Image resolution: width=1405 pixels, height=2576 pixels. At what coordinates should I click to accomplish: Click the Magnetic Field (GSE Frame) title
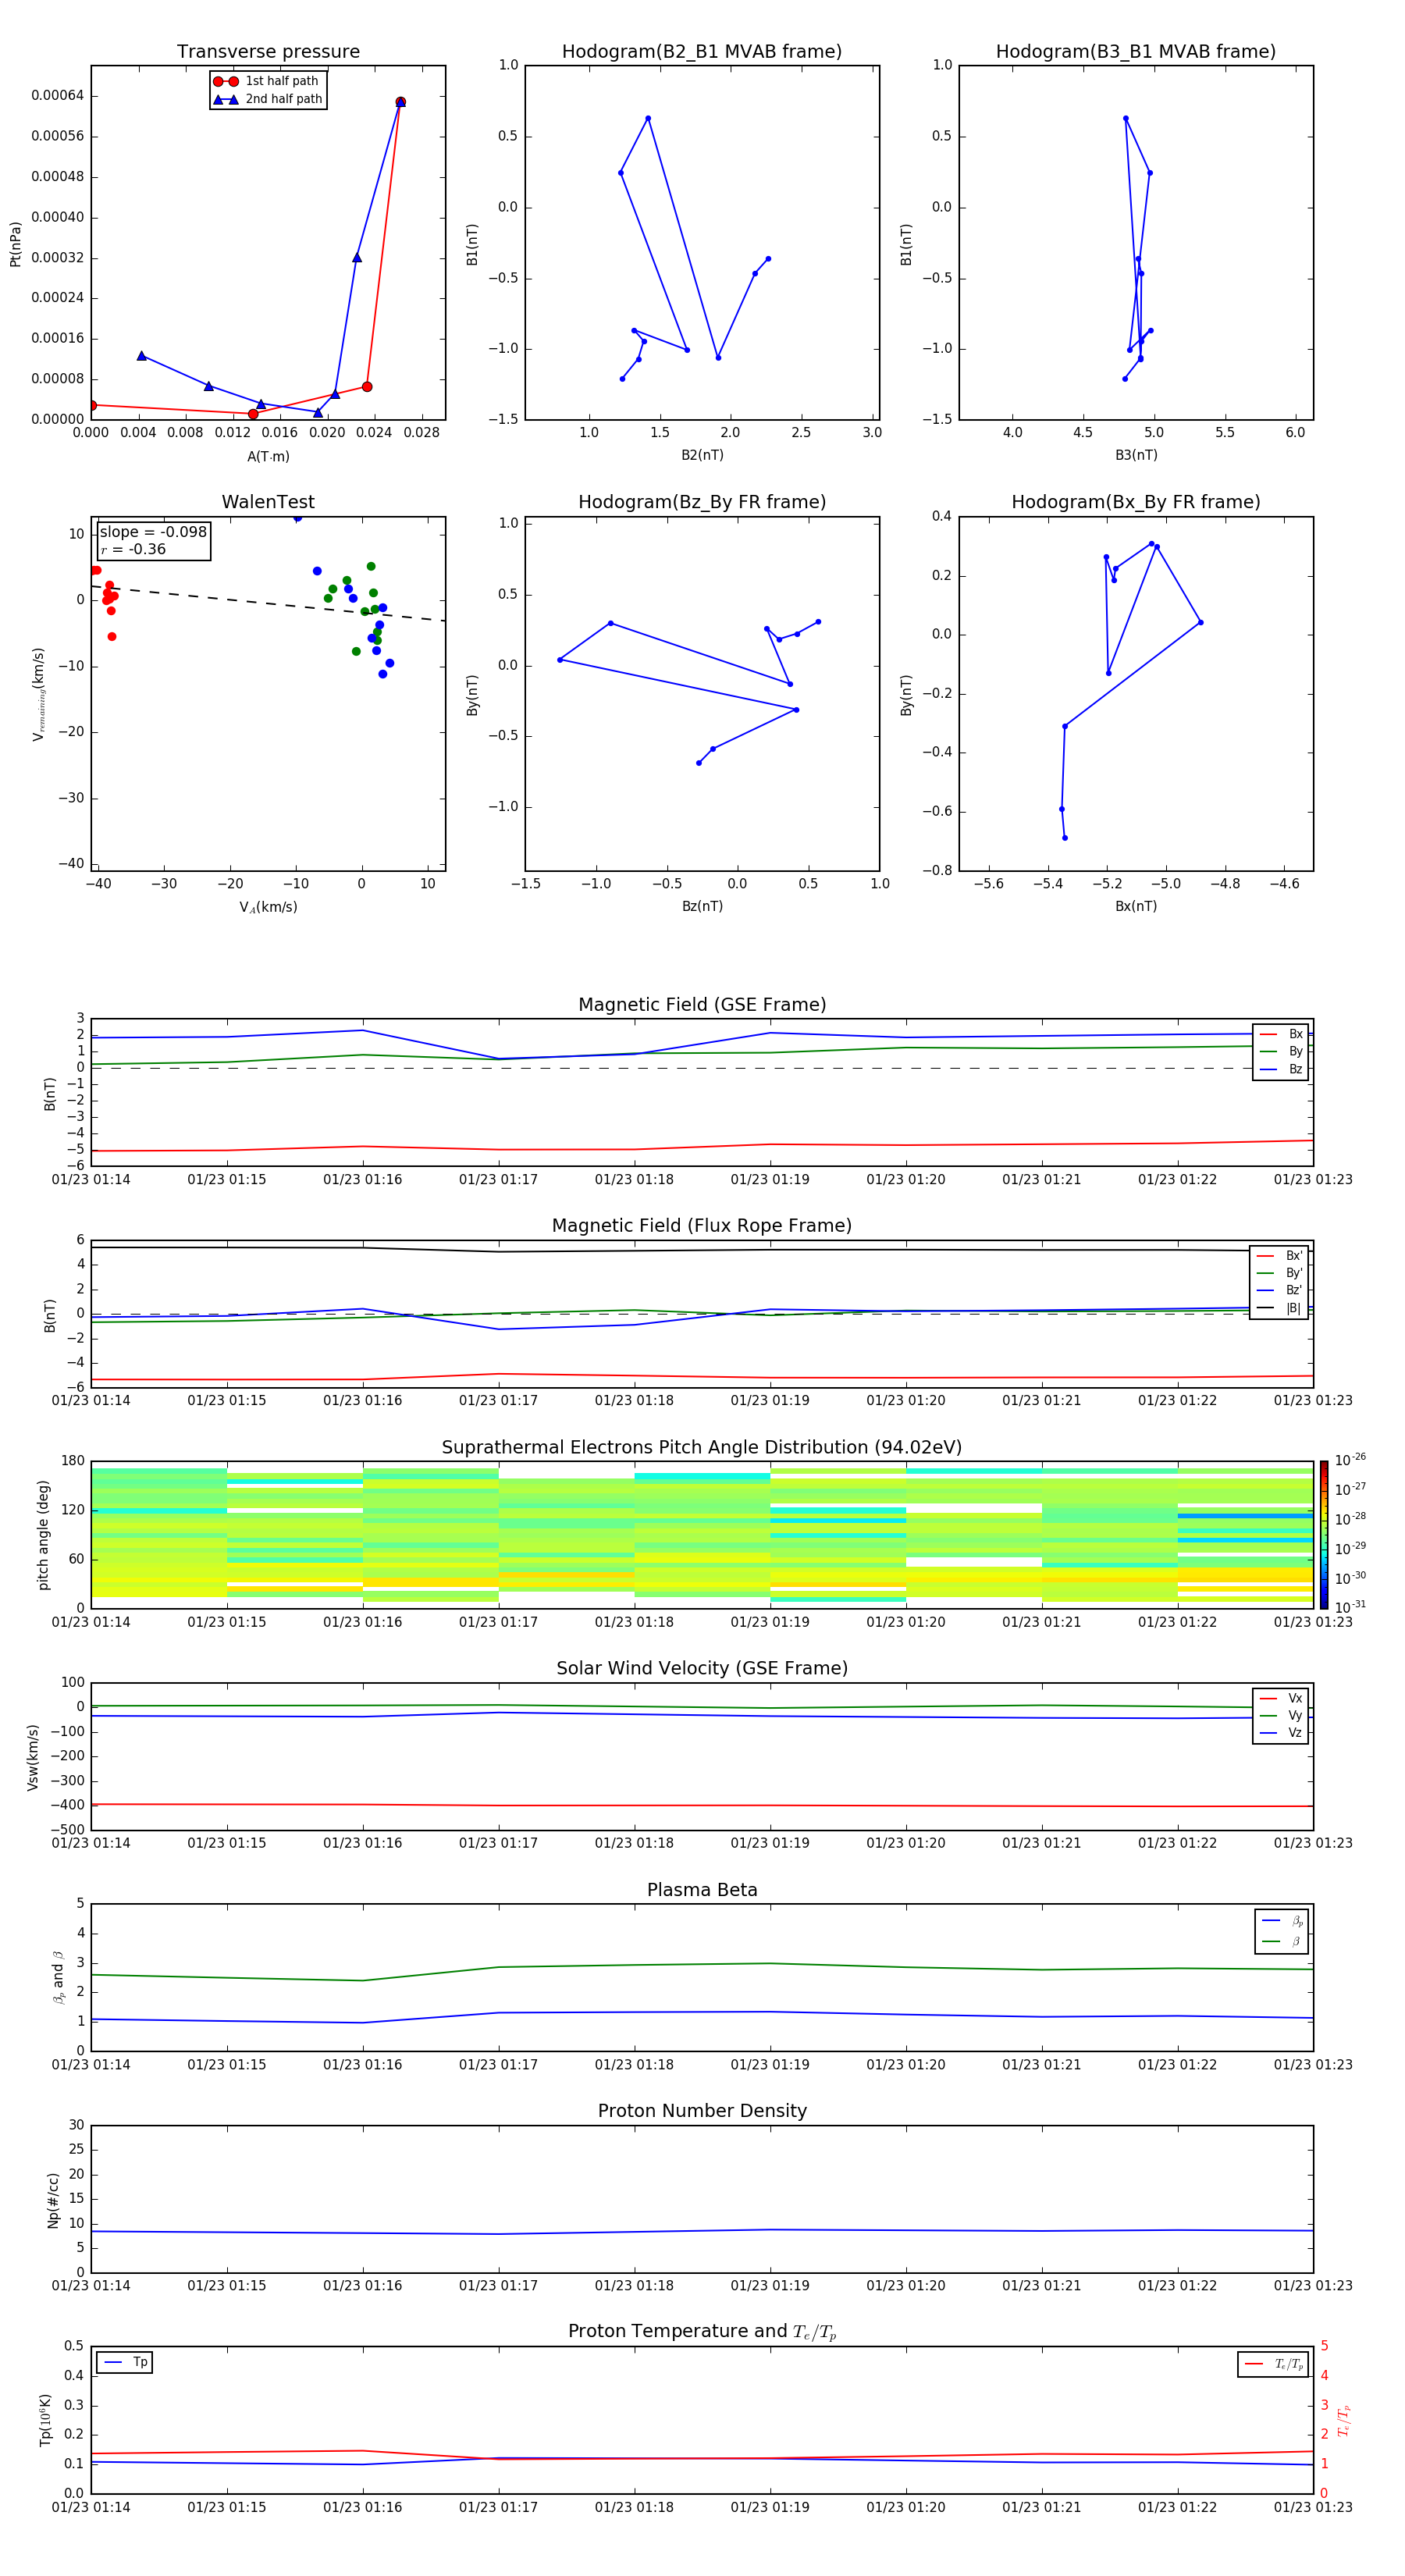click(x=702, y=1005)
